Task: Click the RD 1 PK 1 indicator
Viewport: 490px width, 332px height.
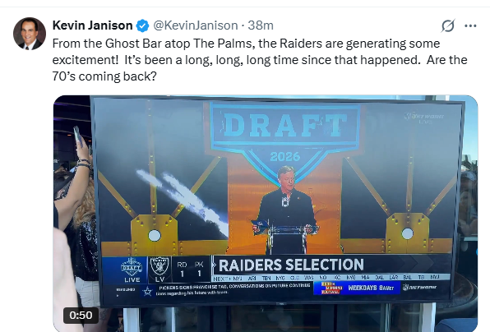Action: click(x=190, y=270)
